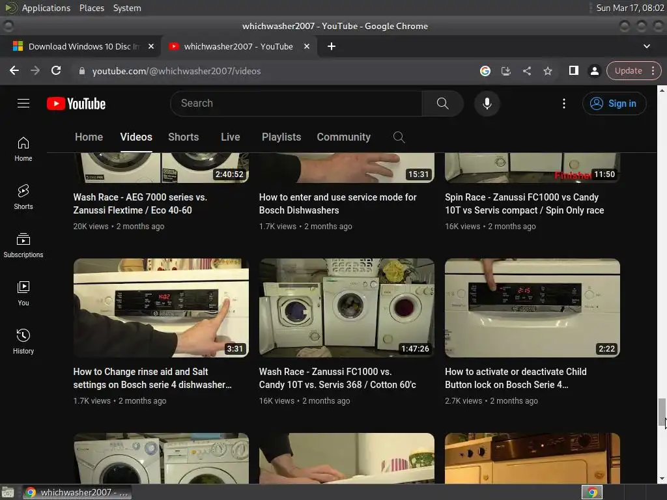Click the address bar URL

177,71
